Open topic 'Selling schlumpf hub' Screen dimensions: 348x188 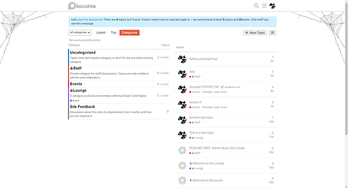click(x=203, y=59)
